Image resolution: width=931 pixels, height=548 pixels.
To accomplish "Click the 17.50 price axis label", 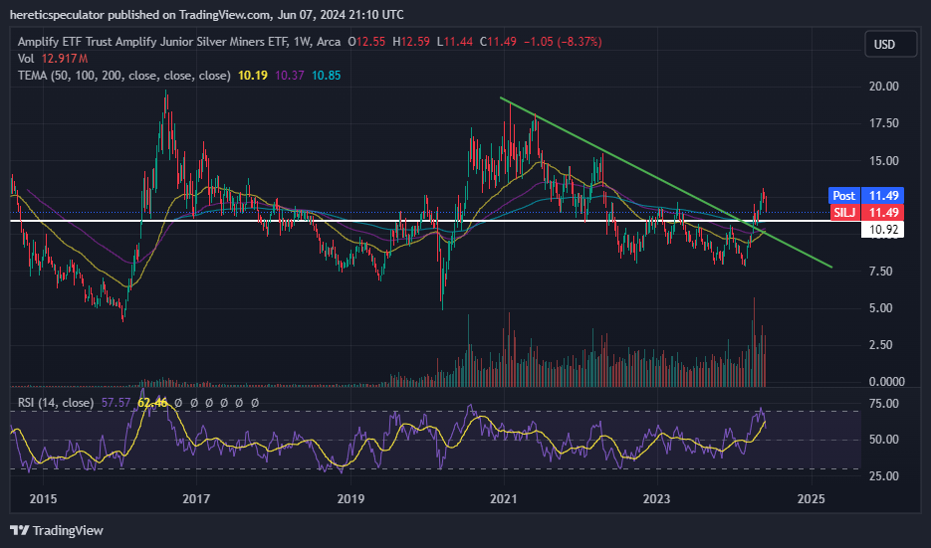I will pos(883,123).
